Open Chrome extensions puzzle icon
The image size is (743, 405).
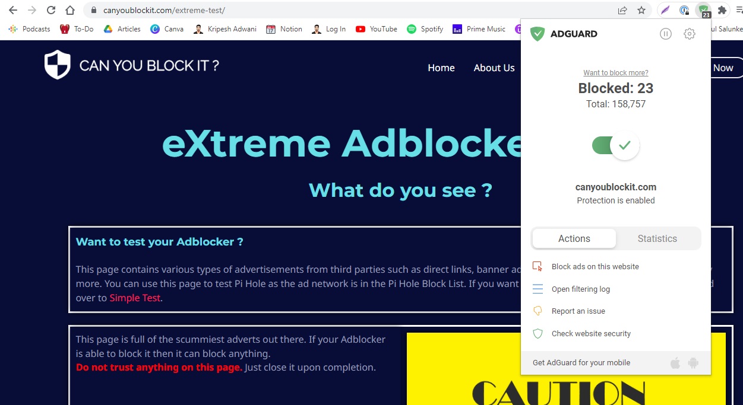click(x=722, y=10)
